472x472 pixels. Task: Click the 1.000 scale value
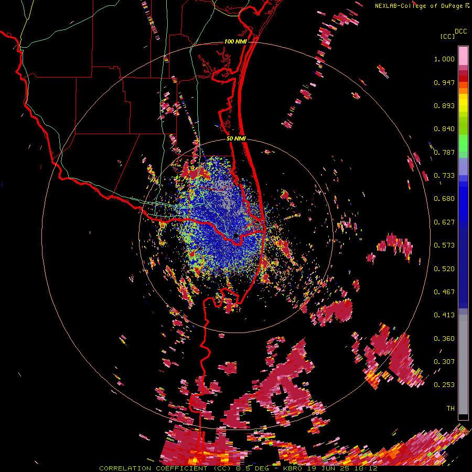point(444,59)
